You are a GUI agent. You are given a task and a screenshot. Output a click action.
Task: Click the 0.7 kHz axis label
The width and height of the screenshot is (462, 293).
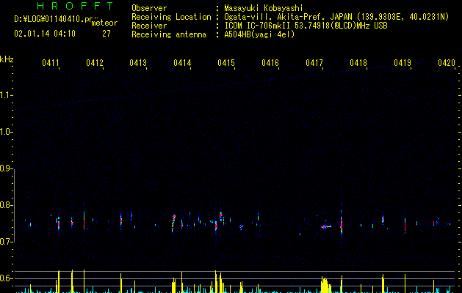point(6,242)
